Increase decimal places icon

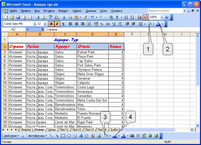coord(114,24)
